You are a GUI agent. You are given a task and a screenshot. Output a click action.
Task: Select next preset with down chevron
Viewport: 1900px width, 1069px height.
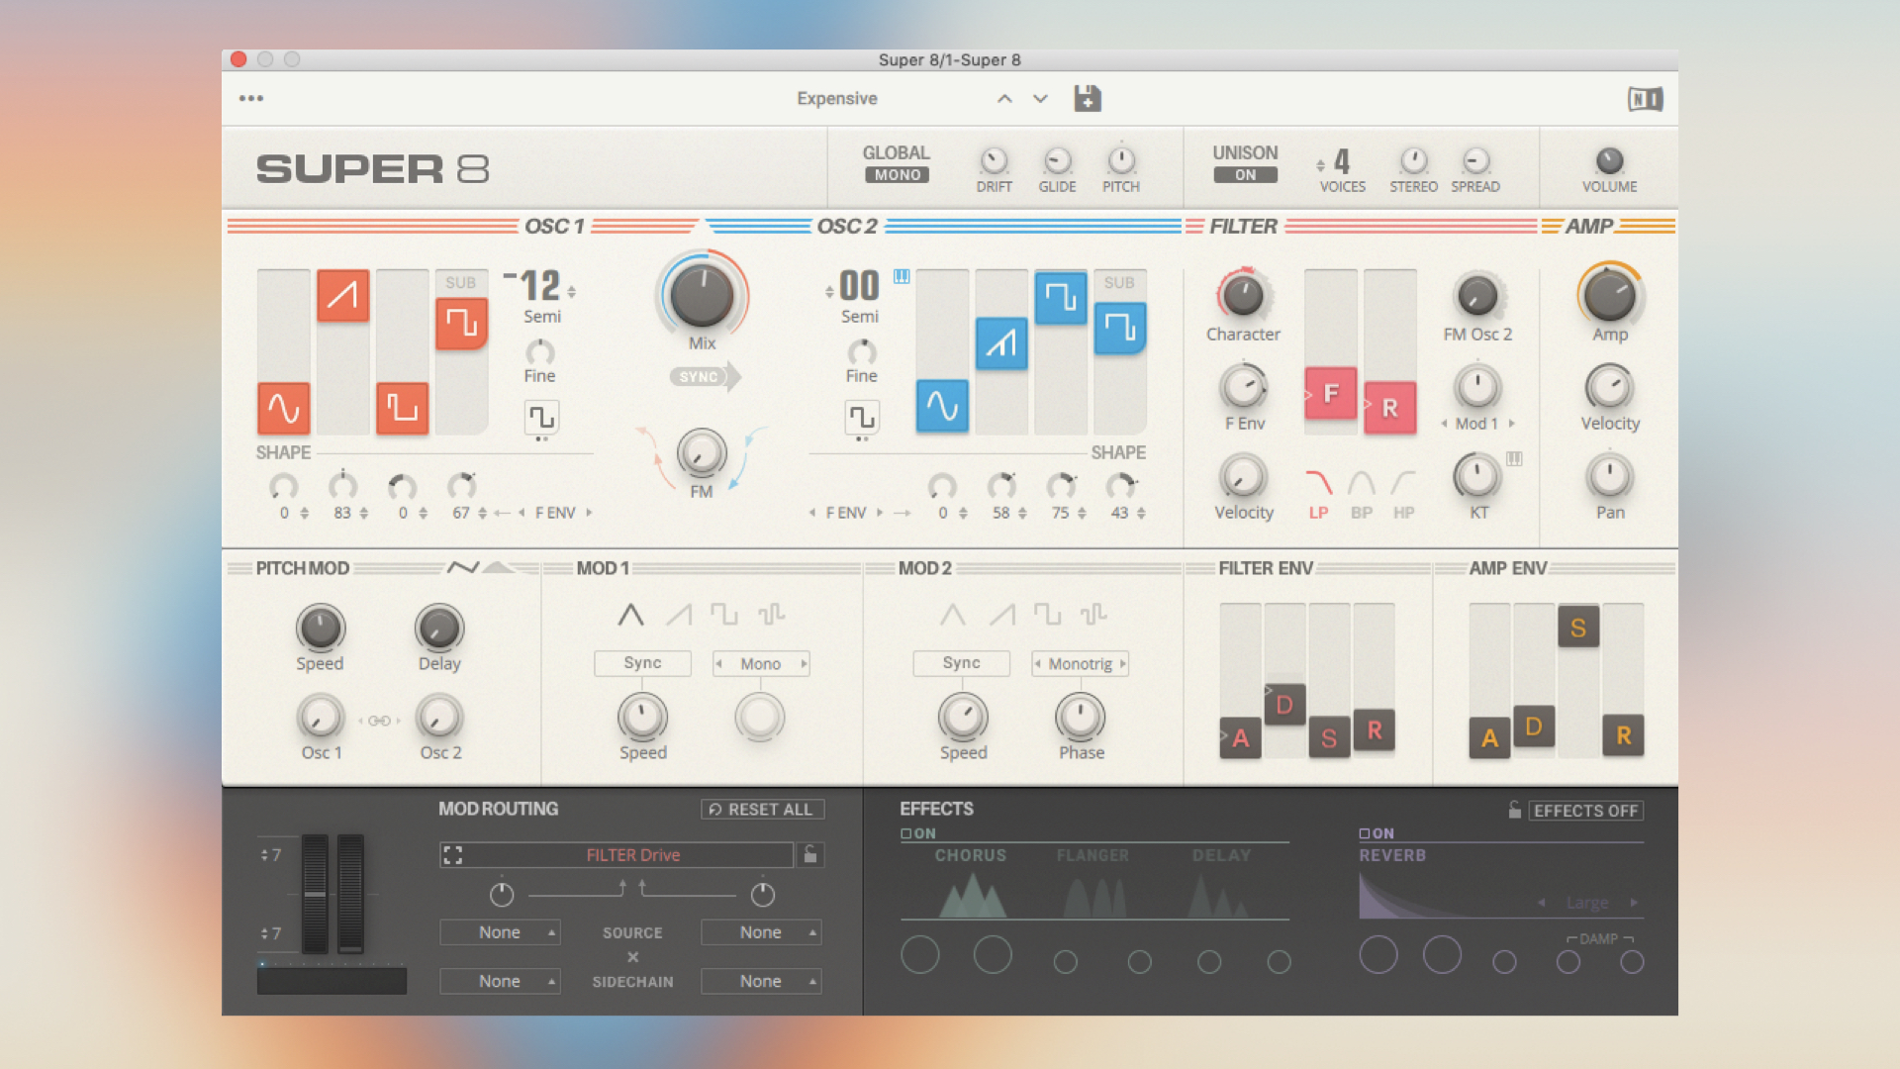[1040, 98]
